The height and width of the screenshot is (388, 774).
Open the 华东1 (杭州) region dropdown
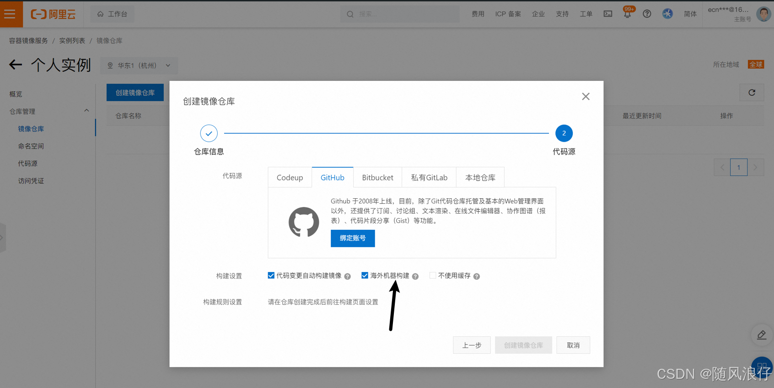coord(139,66)
